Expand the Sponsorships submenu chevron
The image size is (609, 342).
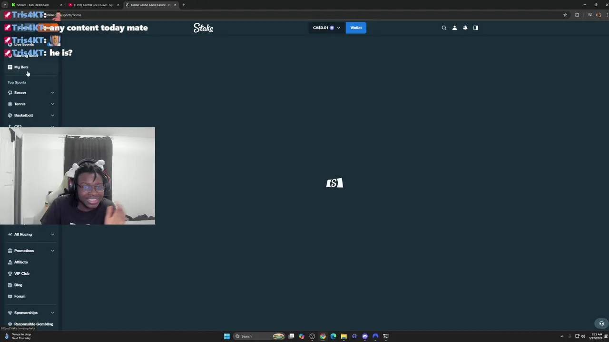click(52, 313)
